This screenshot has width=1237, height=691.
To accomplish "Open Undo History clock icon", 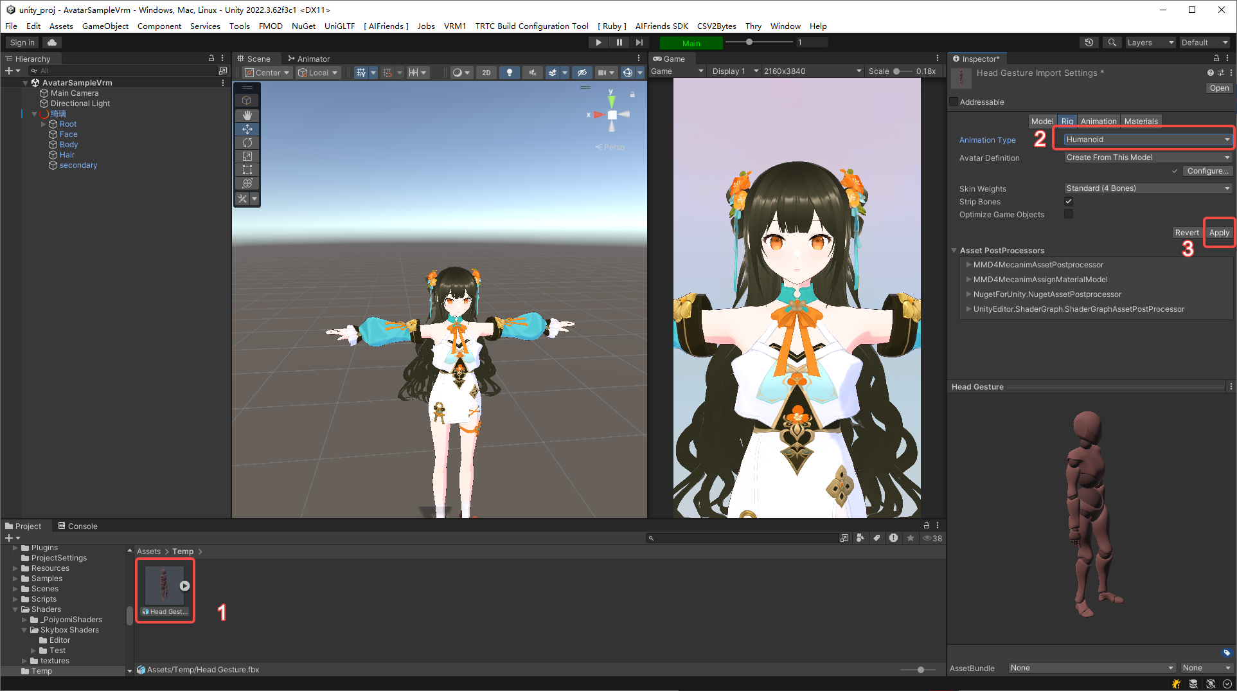I will (1089, 42).
